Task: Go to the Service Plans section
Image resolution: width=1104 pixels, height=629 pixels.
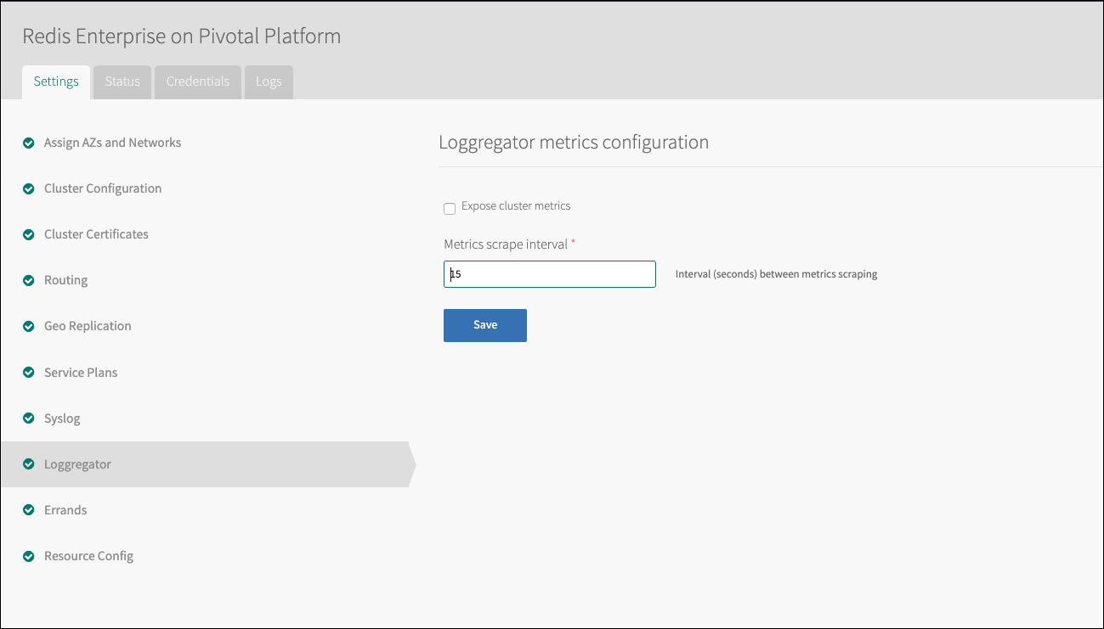Action: (81, 373)
